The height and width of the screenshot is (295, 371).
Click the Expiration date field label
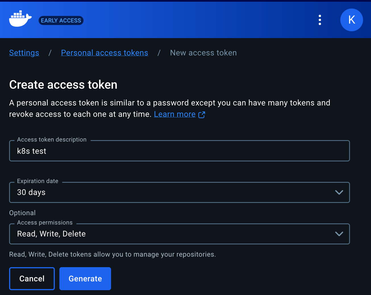pos(38,181)
